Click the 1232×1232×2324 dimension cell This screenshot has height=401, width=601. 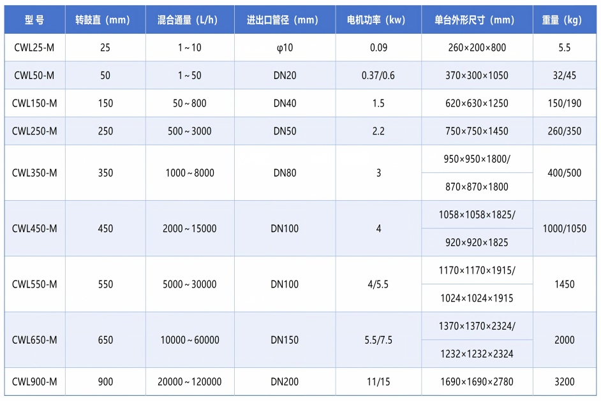pyautogui.click(x=477, y=354)
